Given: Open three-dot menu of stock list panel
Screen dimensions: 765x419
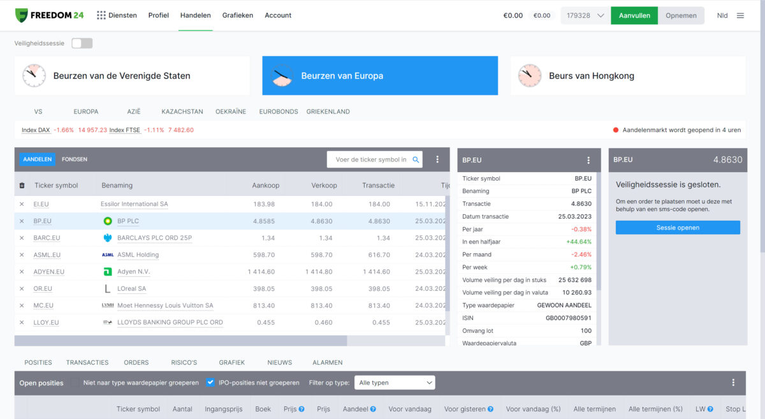Looking at the screenshot, I should [437, 159].
